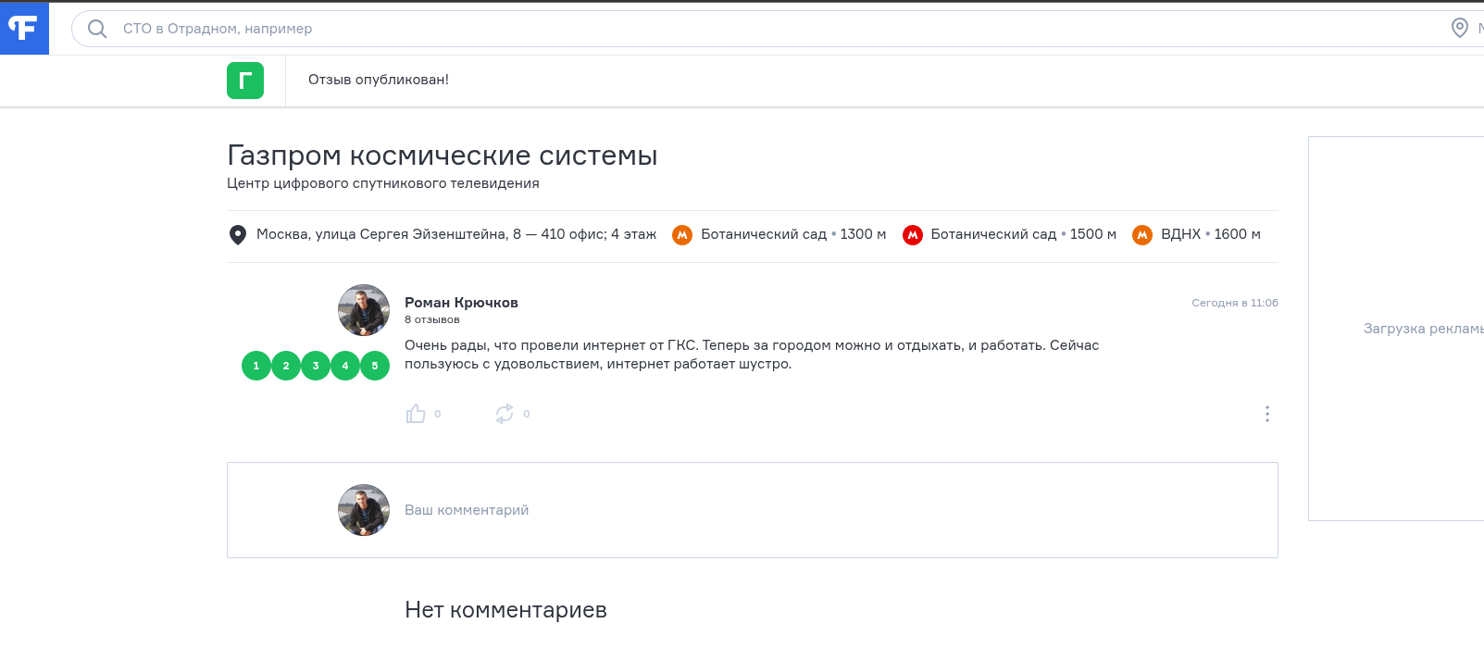This screenshot has width=1484, height=661.
Task: Like the review with thumbs-up icon
Action: pos(416,414)
